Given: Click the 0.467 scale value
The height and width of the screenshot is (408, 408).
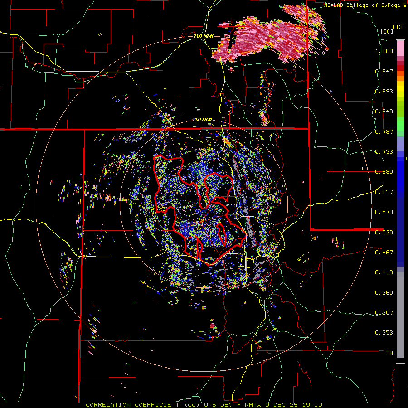Looking at the screenshot, I should click(384, 253).
